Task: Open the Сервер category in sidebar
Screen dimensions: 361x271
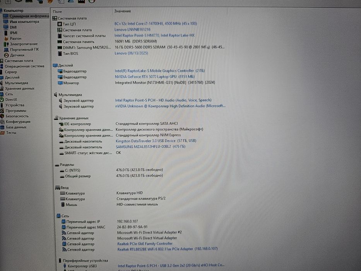Action: coord(9,72)
